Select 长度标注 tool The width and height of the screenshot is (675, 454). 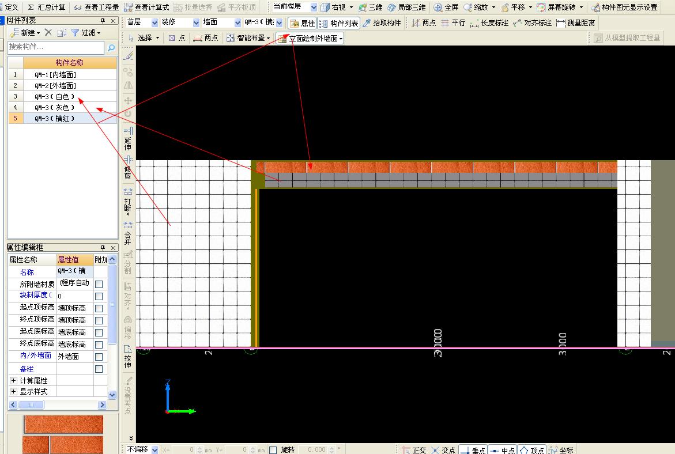(x=489, y=23)
